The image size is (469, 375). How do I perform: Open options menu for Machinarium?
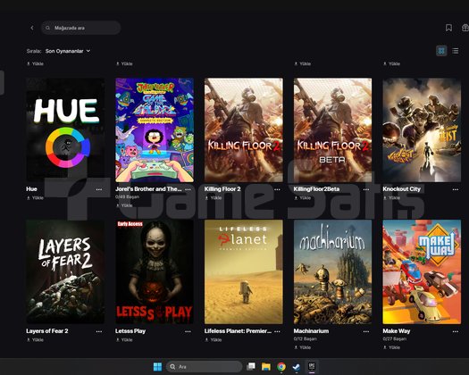pos(366,331)
